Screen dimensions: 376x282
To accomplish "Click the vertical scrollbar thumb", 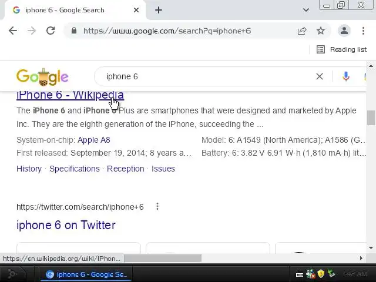I will coord(371,117).
